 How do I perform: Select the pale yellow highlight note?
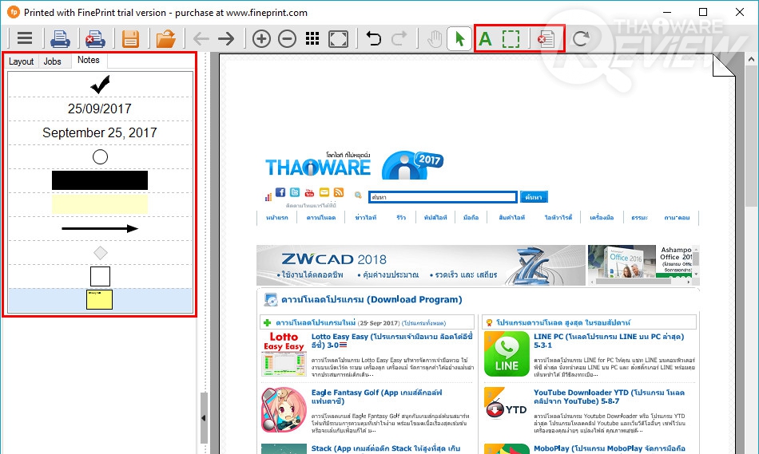(x=100, y=204)
